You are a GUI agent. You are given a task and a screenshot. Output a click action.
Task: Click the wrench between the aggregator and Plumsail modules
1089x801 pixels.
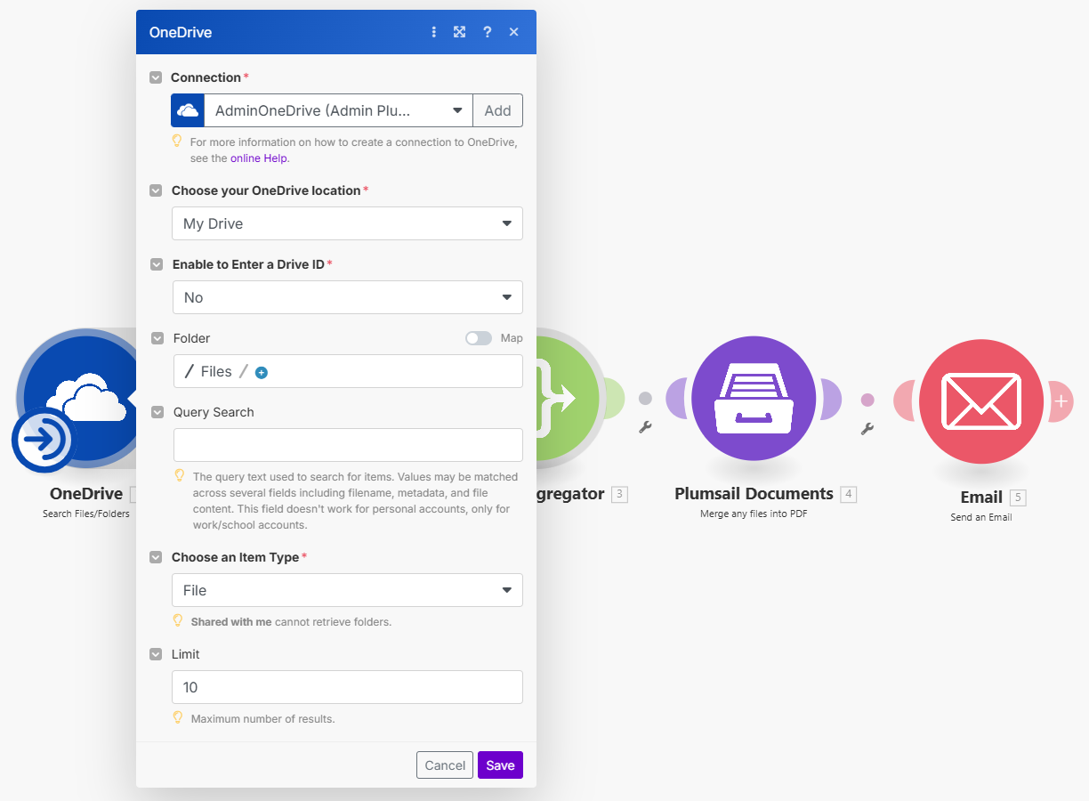click(645, 427)
